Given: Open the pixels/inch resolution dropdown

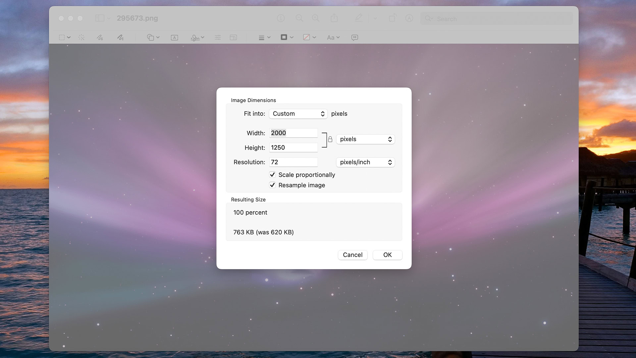Looking at the screenshot, I should pyautogui.click(x=365, y=162).
